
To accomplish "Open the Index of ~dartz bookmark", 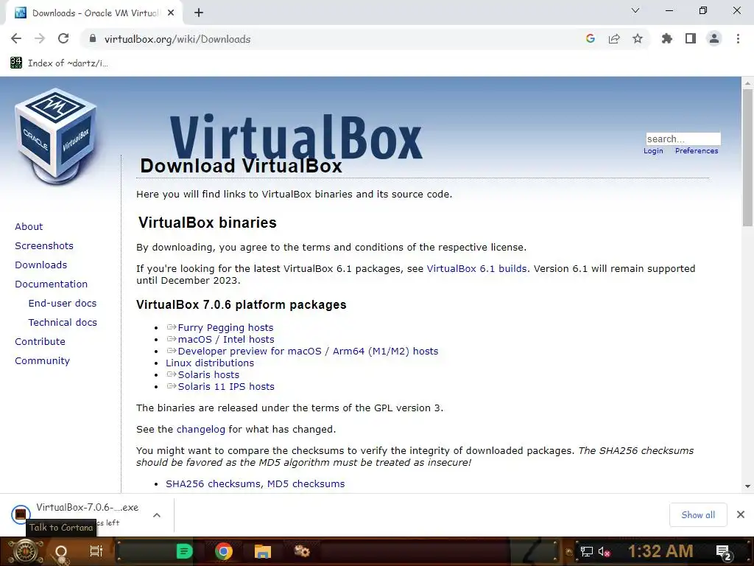I will (x=59, y=63).
